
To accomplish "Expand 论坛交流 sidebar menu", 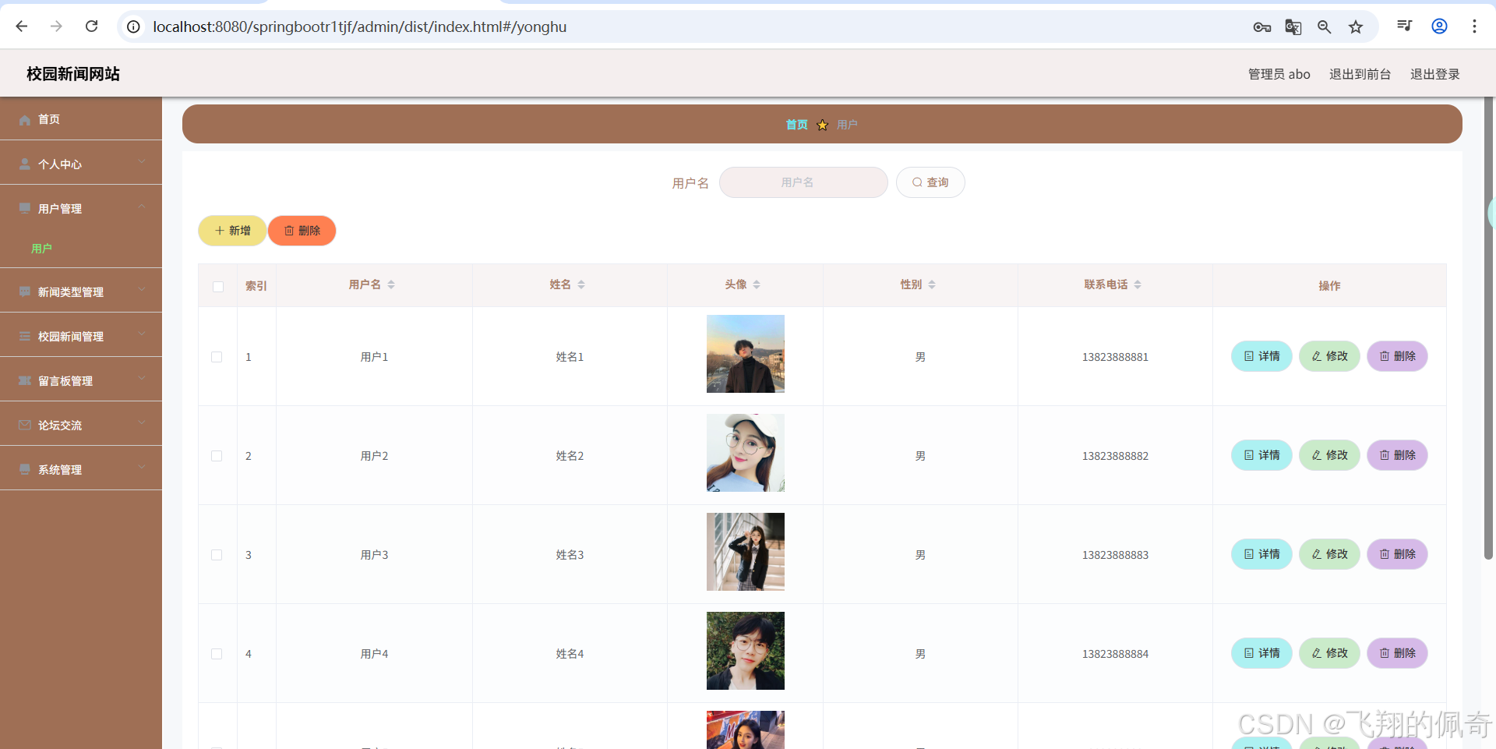I will [x=81, y=425].
